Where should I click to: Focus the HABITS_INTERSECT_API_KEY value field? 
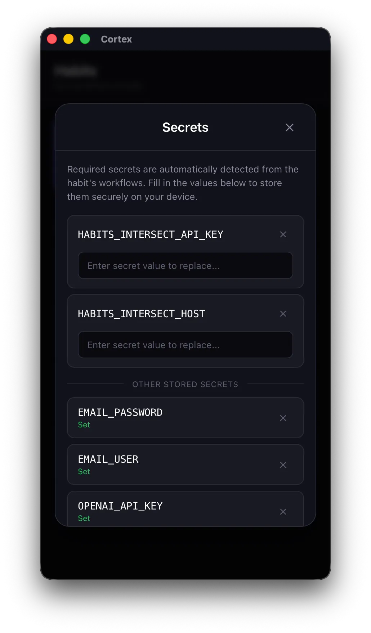tap(185, 265)
